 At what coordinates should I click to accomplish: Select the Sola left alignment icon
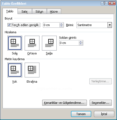pos(15,43)
